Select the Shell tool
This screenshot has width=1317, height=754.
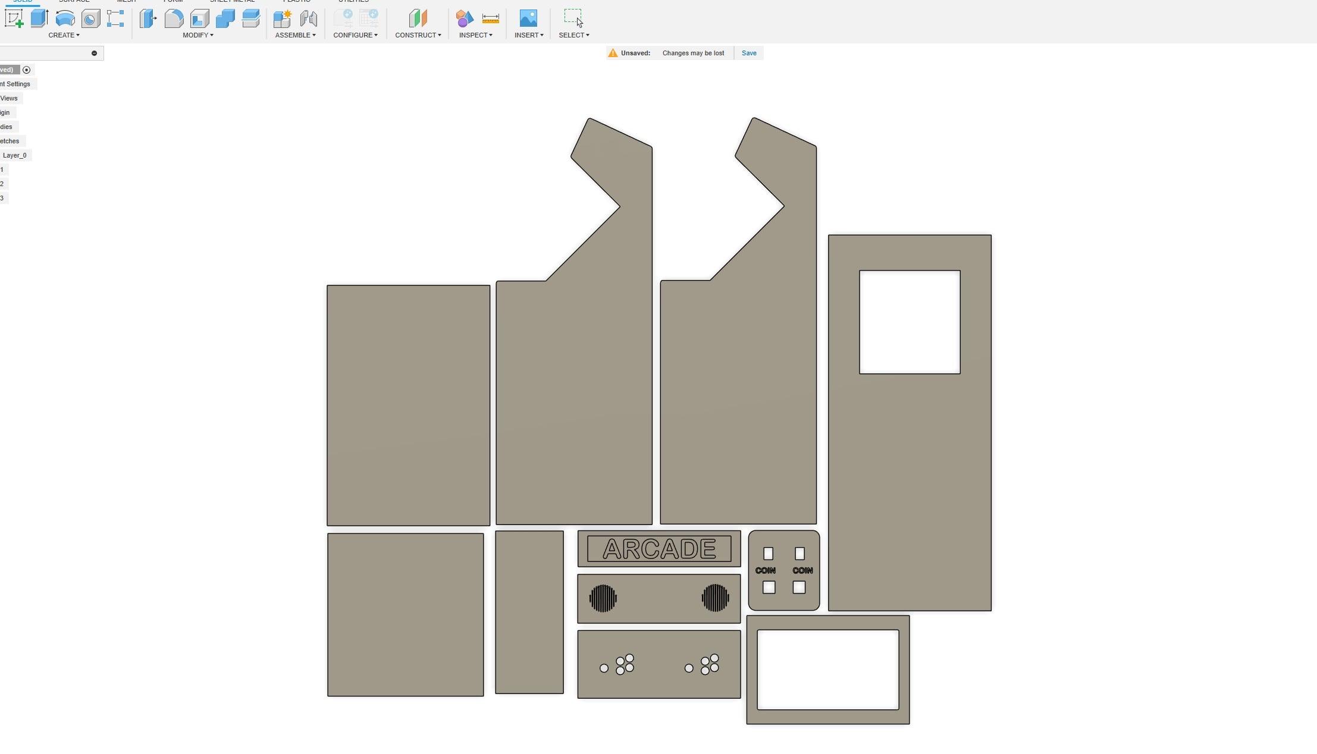click(x=199, y=18)
